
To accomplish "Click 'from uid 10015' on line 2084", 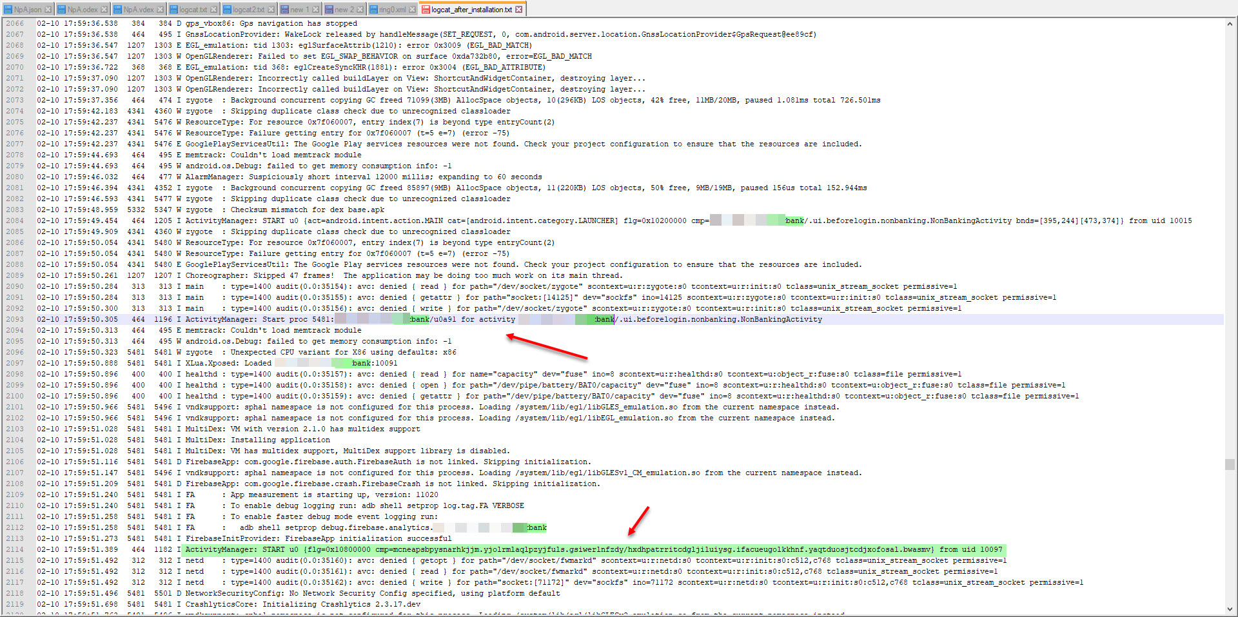I will click(x=1161, y=220).
